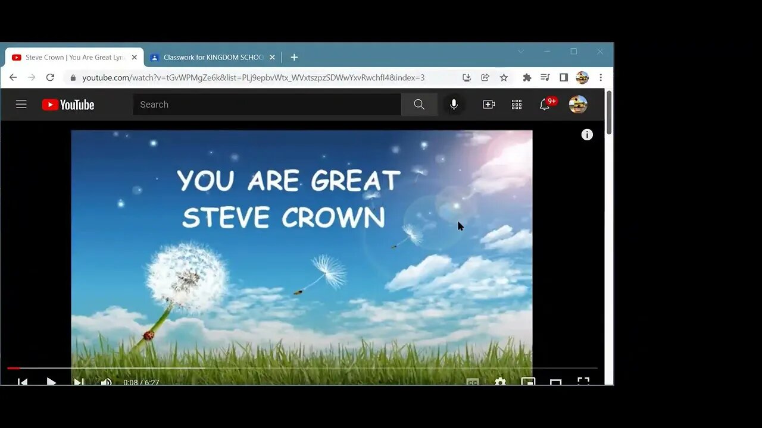Switch to Classwork for KINGDOM SCHOOL tab

point(213,58)
